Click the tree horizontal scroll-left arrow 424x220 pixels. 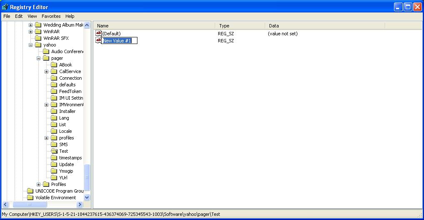[x=5, y=204]
